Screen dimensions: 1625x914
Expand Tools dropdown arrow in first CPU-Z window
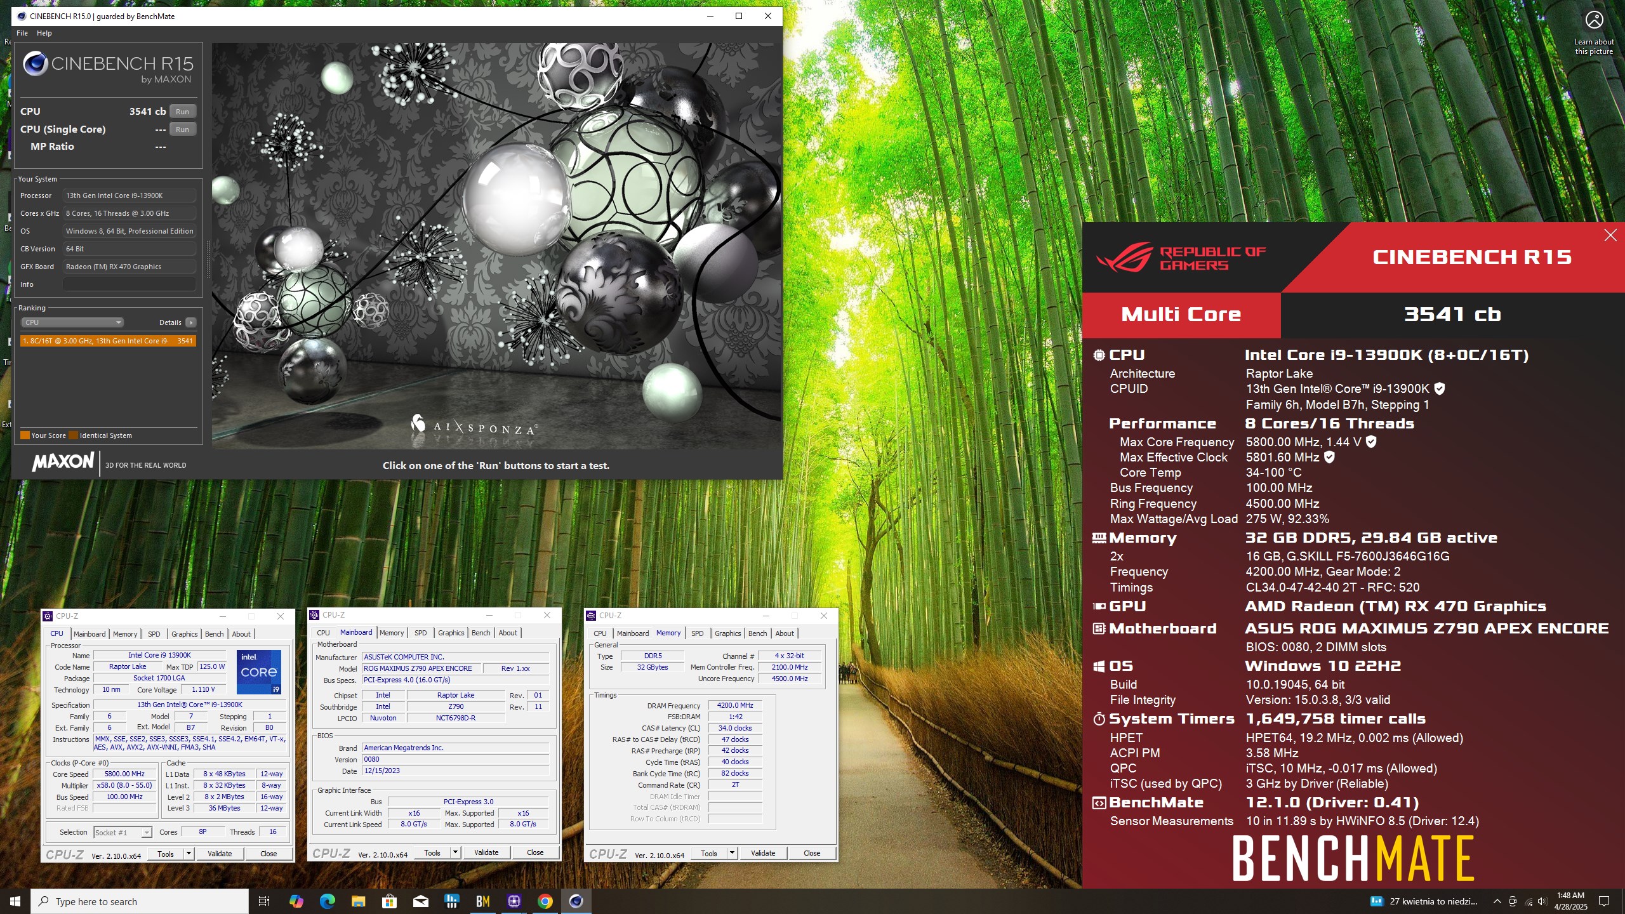point(189,854)
